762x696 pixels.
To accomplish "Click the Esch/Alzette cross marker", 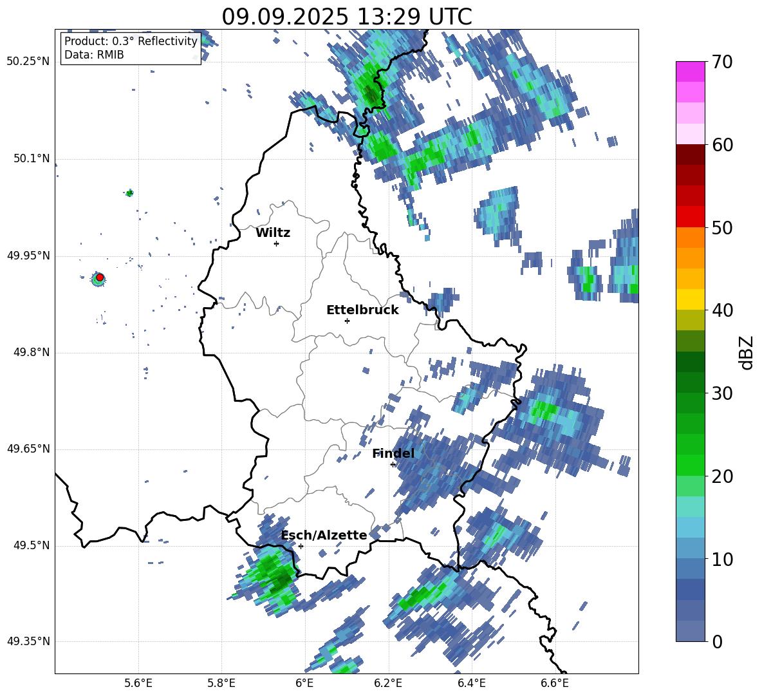I will 301,546.
